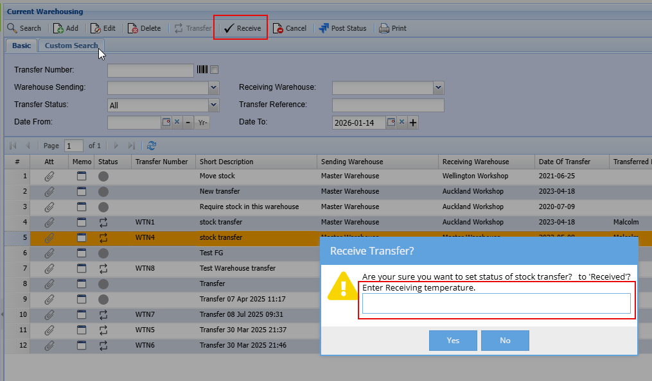652x381 pixels.
Task: Click No in Receive Transfer dialog
Action: pos(505,341)
